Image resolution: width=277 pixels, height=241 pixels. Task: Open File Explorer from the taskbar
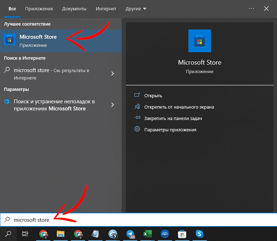[61, 234]
